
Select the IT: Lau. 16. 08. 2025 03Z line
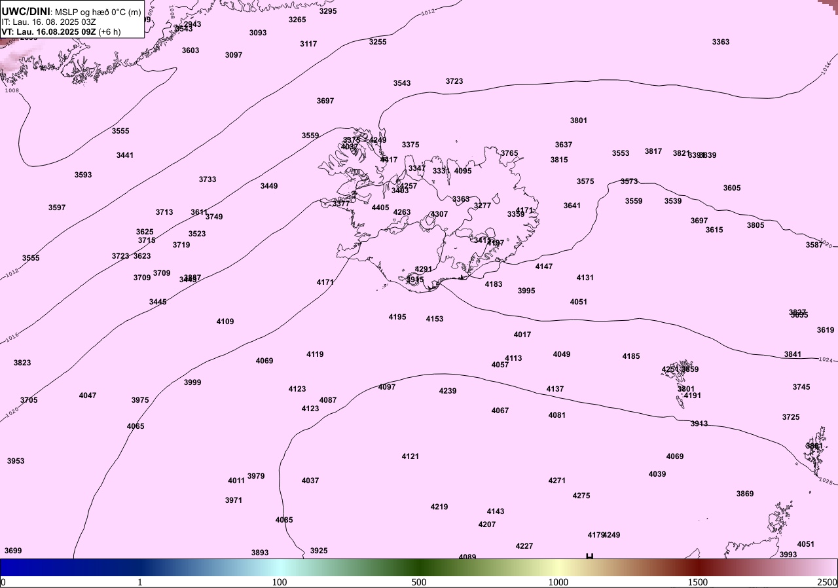[x=48, y=22]
